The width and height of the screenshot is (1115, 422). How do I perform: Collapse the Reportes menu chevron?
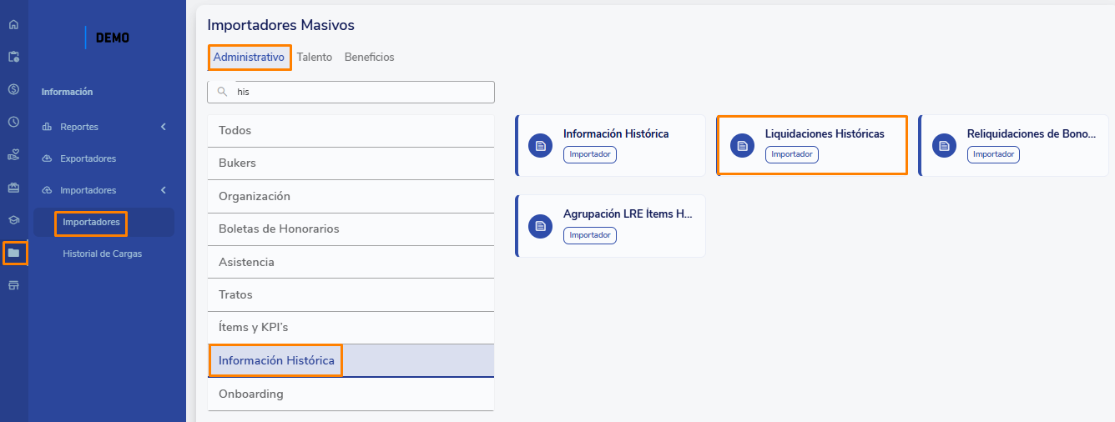tap(164, 127)
